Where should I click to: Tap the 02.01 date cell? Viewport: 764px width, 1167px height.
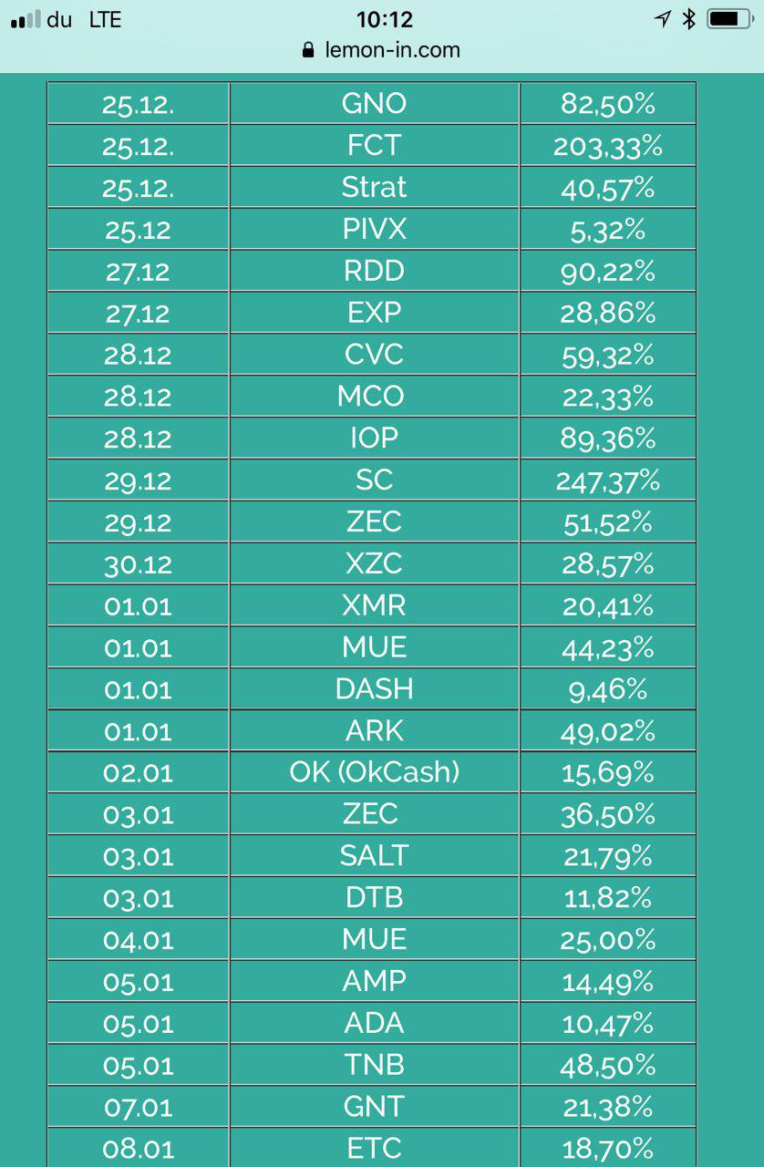tap(139, 772)
